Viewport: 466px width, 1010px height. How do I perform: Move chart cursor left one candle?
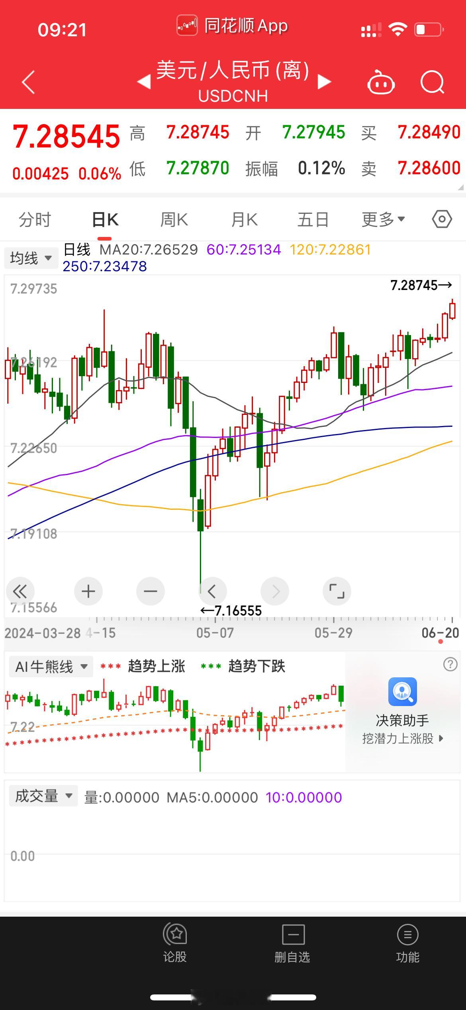pos(213,591)
